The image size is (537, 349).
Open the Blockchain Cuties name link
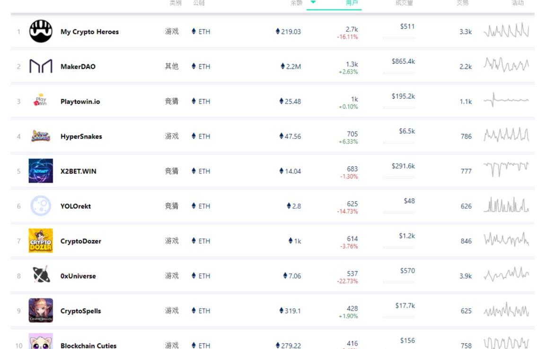pyautogui.click(x=88, y=346)
